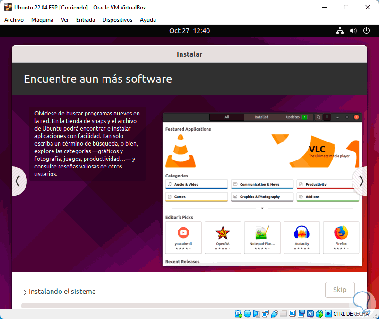This screenshot has width=379, height=319.
Task: Click the CPU virtualization status icon
Action: coord(310,314)
